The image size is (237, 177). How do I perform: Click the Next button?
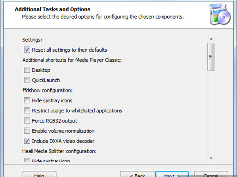pos(172,174)
